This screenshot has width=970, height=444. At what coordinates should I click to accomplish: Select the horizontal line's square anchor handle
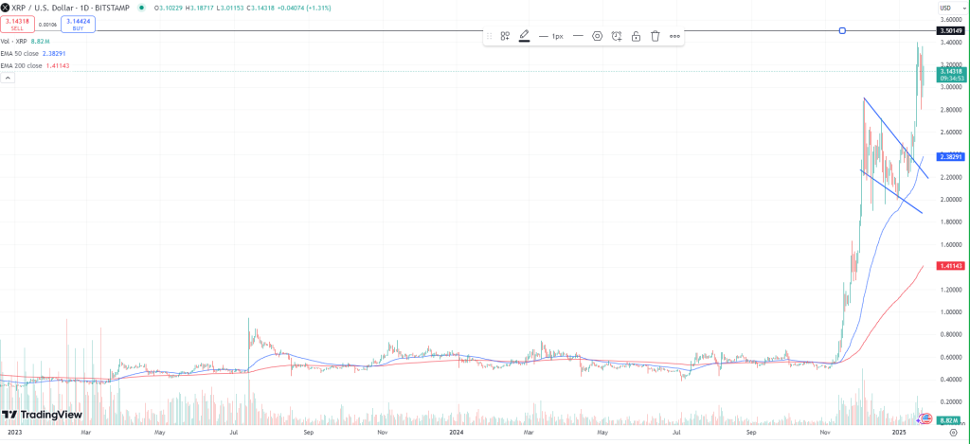[842, 30]
